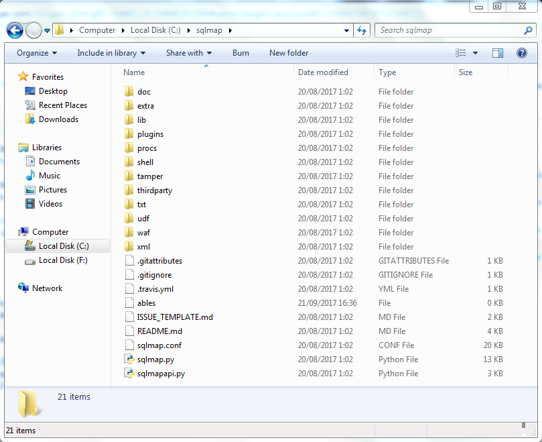Screen dimensions: 542x442
Task: Click the New folder button
Action: (289, 53)
